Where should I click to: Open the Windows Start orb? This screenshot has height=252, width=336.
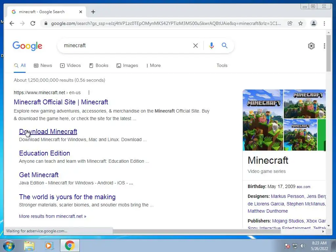(9, 245)
